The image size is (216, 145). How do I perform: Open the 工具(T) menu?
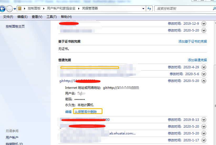[52, 17]
